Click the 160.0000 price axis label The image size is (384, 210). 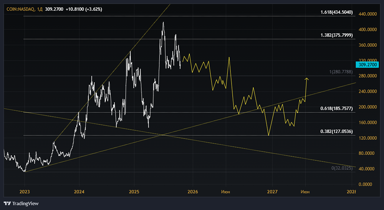pos(367,123)
